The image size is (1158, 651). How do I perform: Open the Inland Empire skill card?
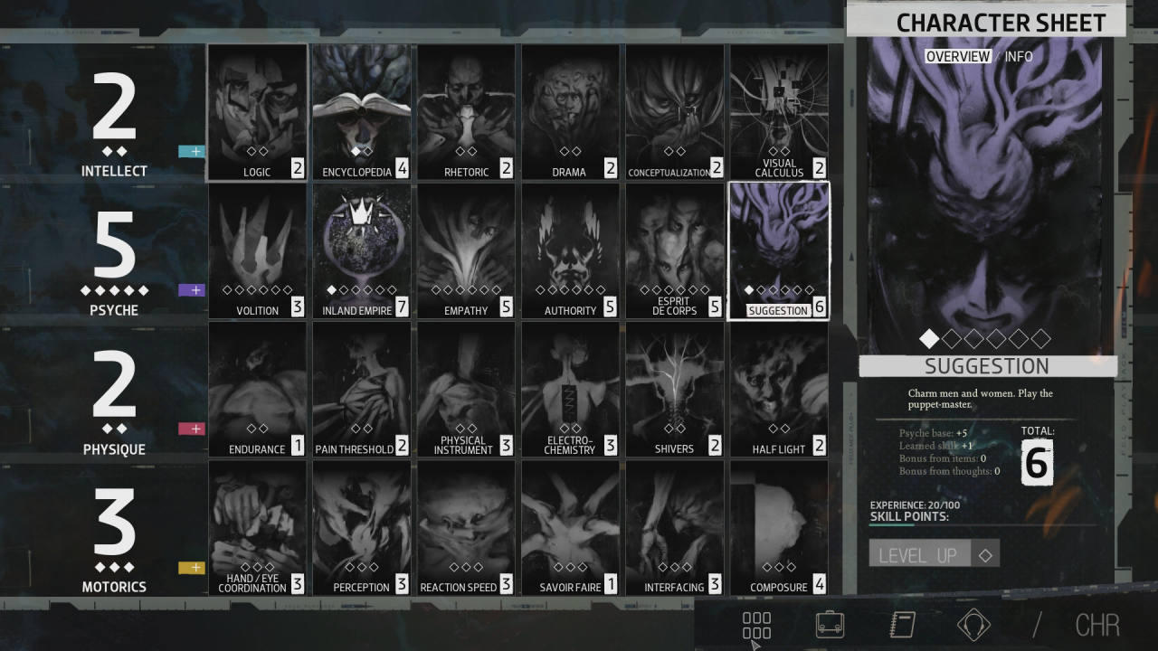pos(361,251)
